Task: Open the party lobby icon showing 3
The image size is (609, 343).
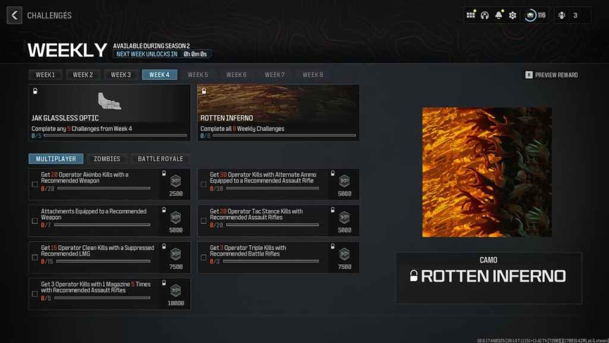Action: [x=563, y=15]
